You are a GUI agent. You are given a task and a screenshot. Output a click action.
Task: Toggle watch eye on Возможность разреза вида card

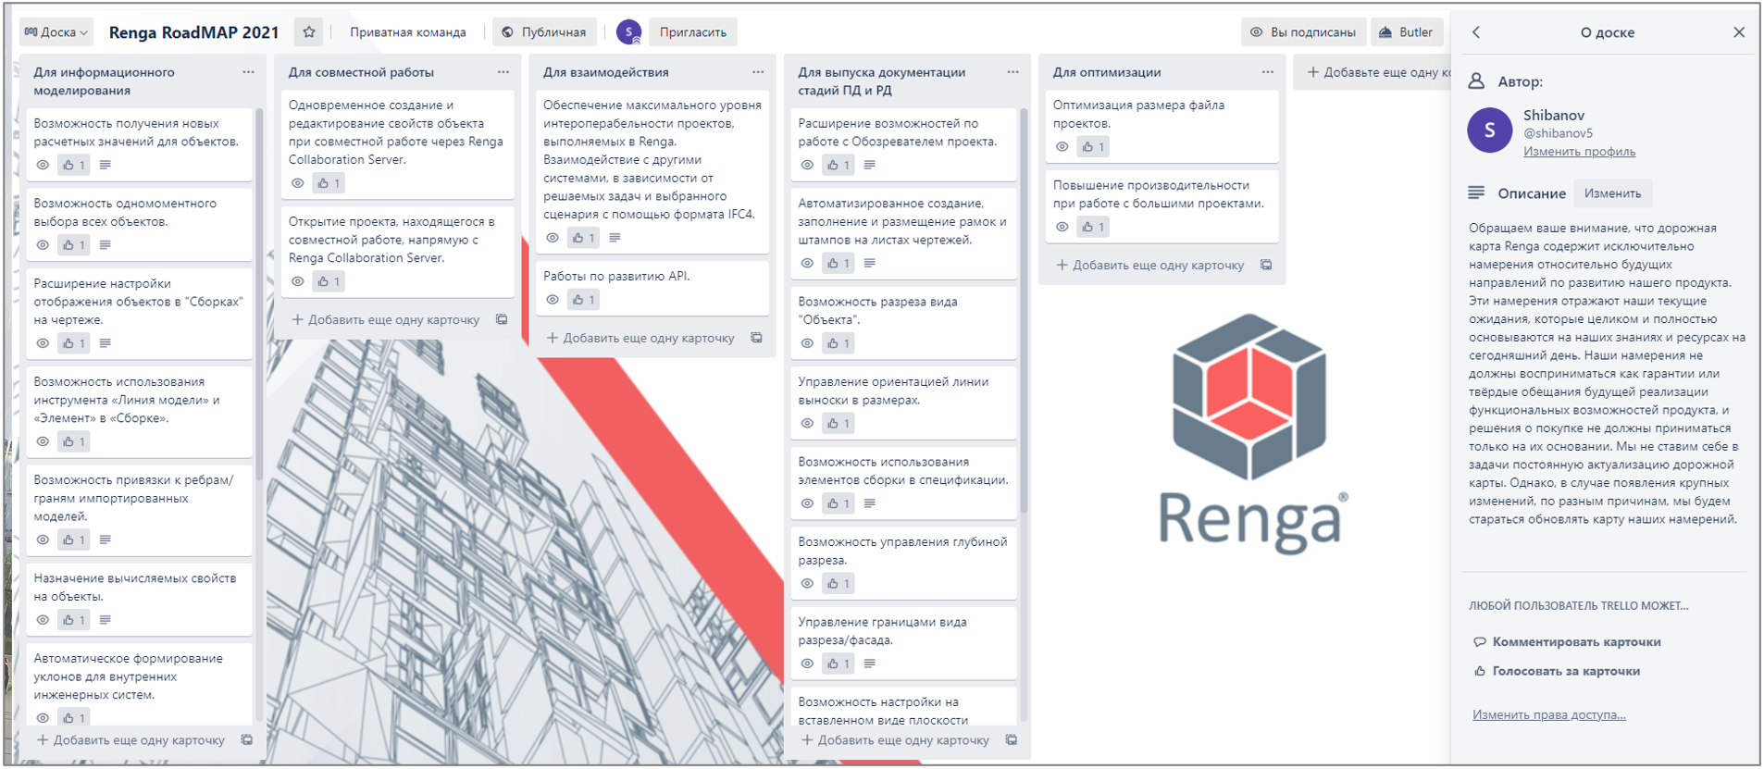coord(807,343)
